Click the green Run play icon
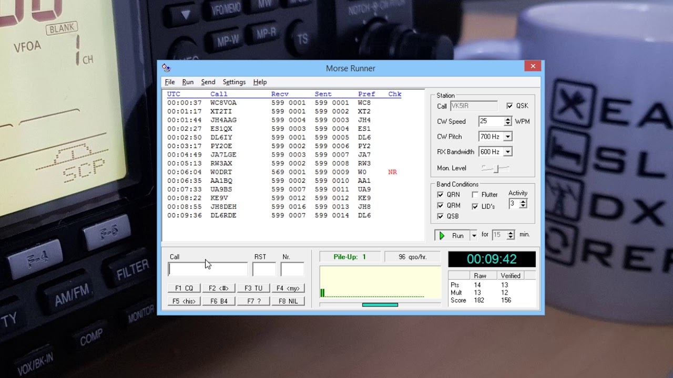 pyautogui.click(x=442, y=236)
